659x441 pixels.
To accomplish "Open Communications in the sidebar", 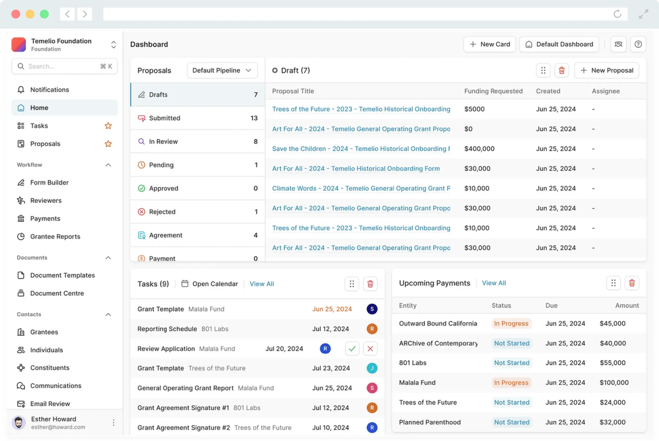I will (64, 386).
